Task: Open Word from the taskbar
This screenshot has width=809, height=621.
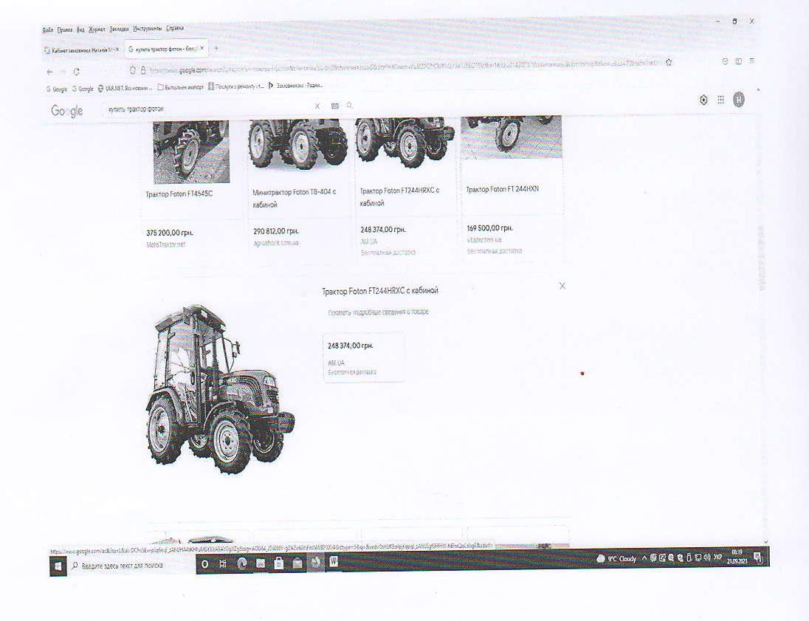Action: coord(334,562)
